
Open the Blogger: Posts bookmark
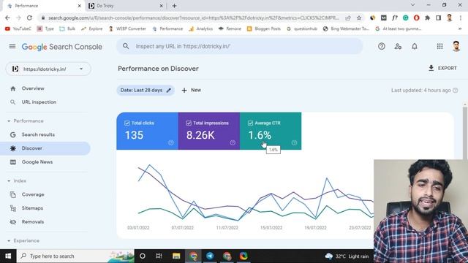pos(264,28)
